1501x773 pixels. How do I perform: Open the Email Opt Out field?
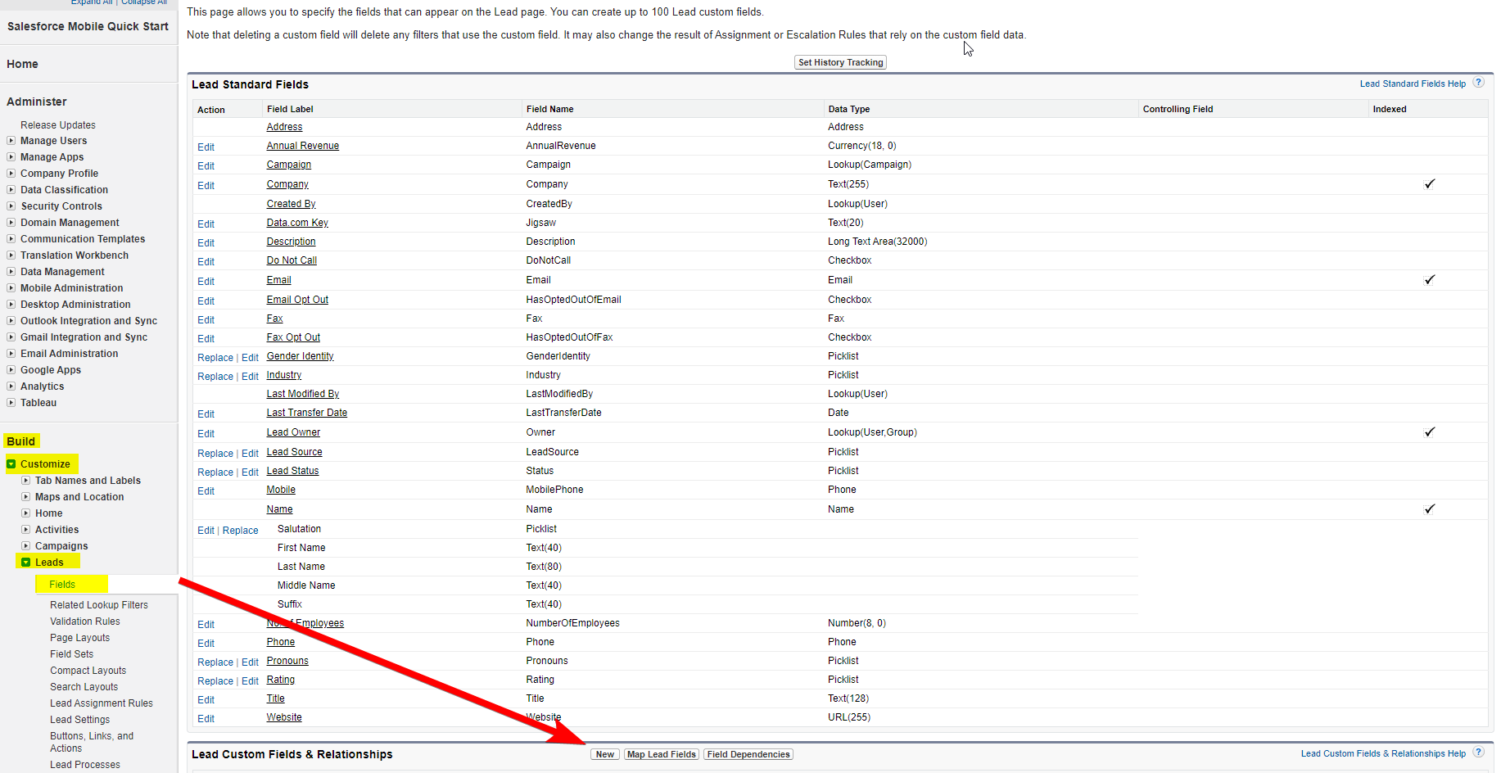[x=297, y=300]
